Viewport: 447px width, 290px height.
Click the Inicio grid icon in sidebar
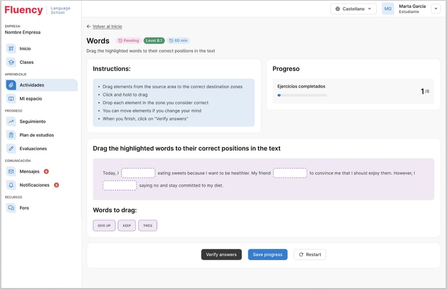[x=11, y=48]
